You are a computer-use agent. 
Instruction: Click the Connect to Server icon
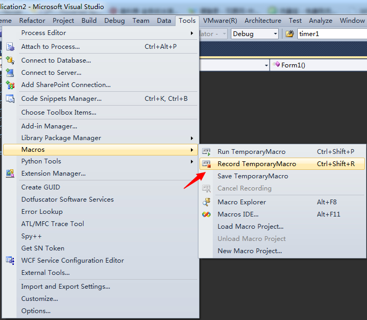point(10,73)
